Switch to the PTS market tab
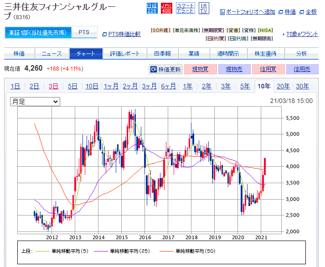 point(84,32)
